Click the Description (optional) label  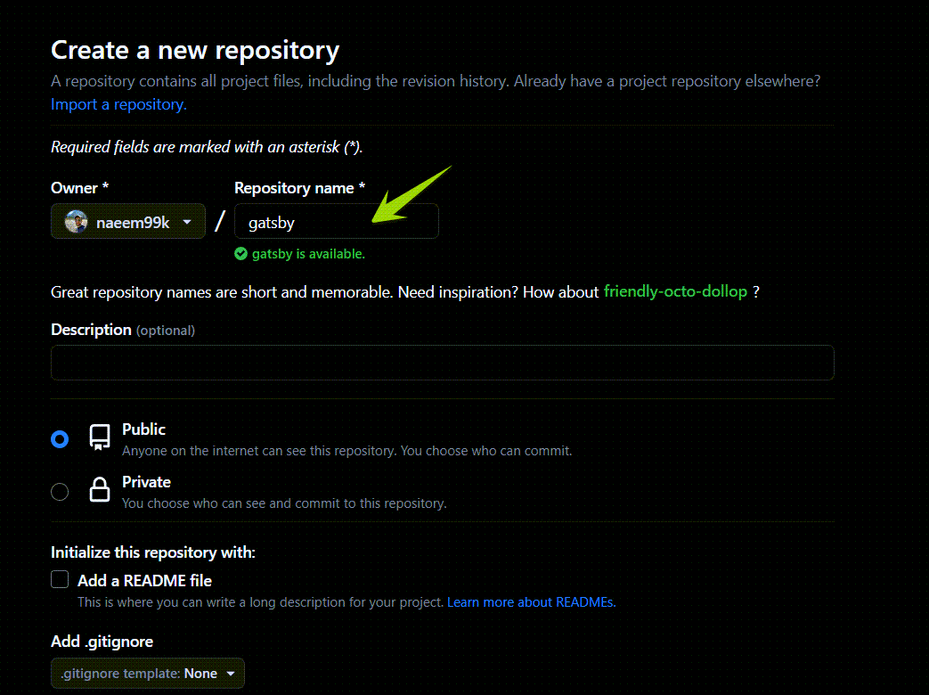point(123,330)
